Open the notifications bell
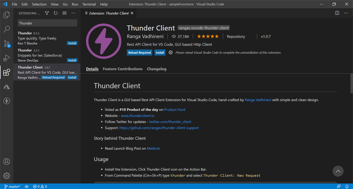This screenshot has height=189, width=353. (347, 187)
